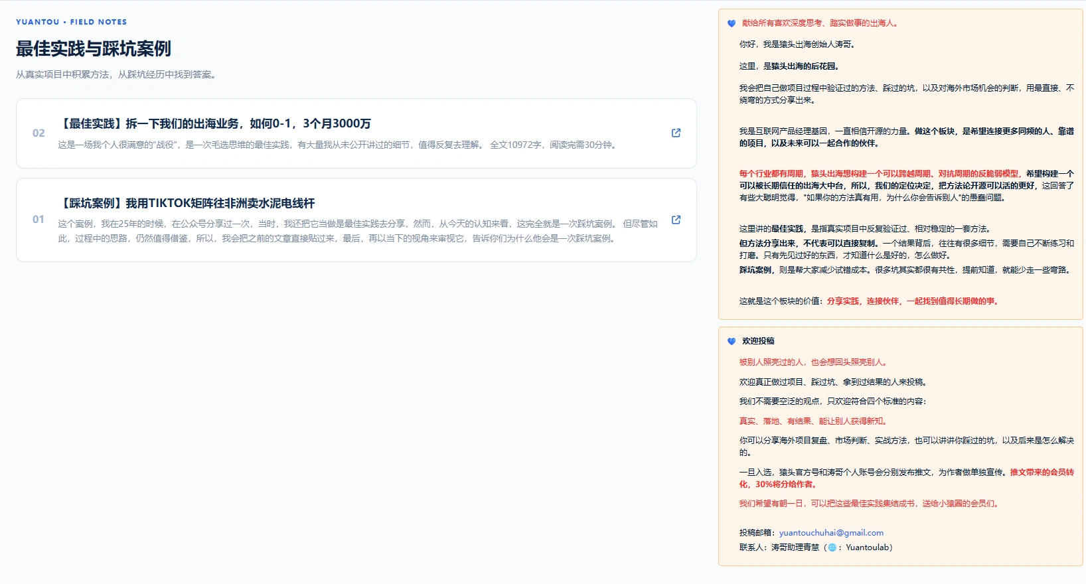This screenshot has height=584, width=1086.
Task: Click paragraph 一旦入选，猿头官方号和涛哥个人账号
Action: point(907,478)
